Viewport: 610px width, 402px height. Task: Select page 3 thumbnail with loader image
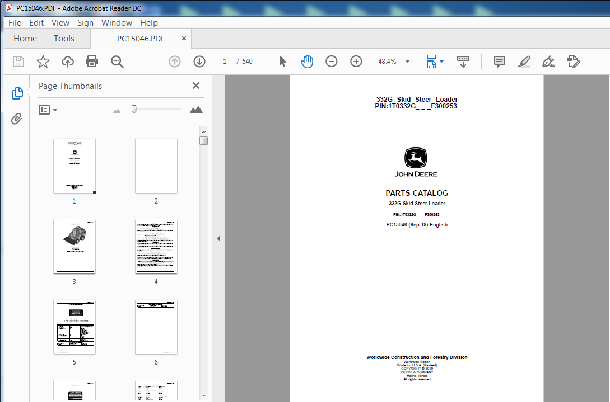pos(74,246)
